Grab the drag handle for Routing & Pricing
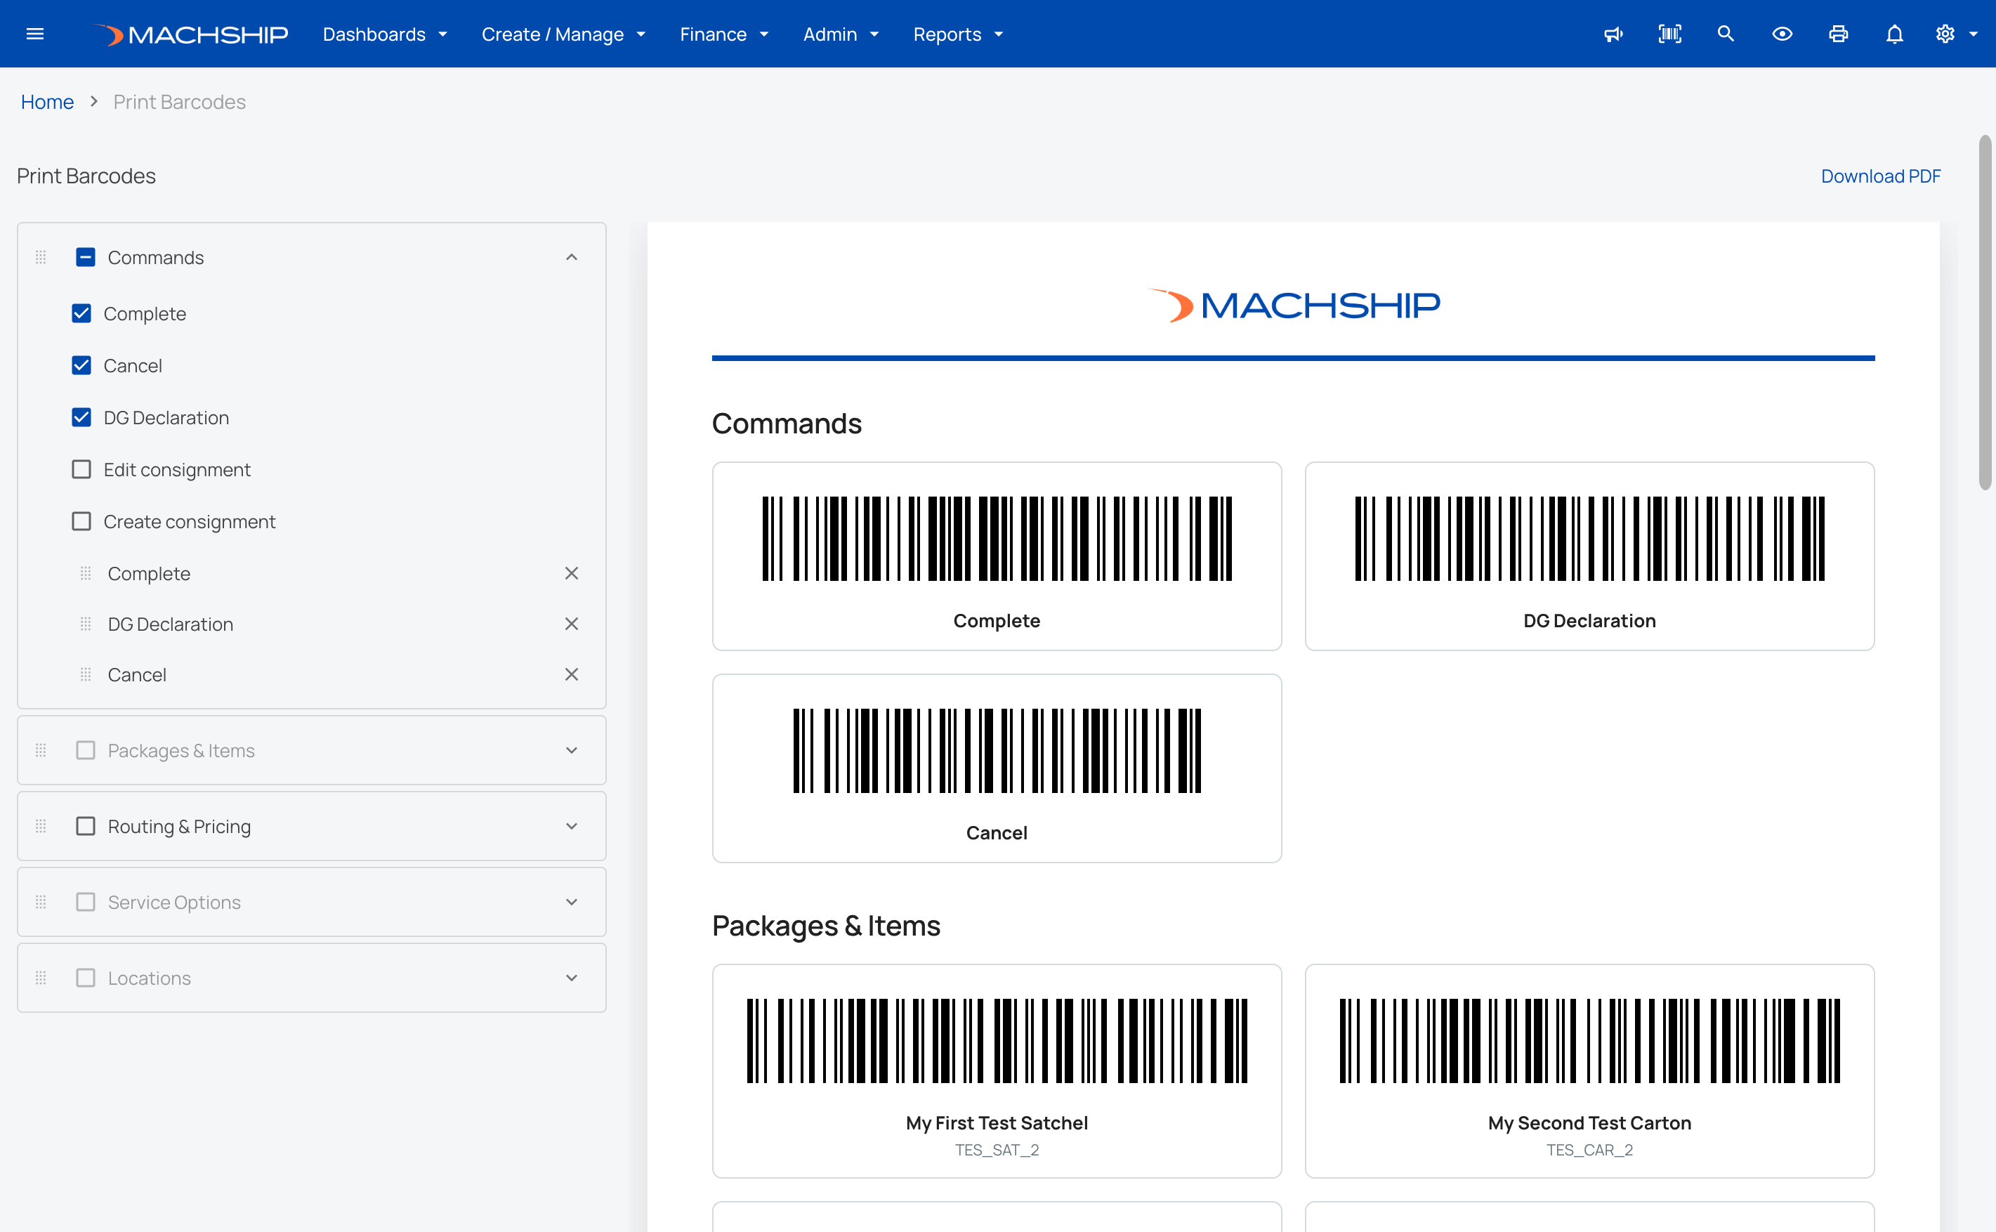 (x=41, y=826)
